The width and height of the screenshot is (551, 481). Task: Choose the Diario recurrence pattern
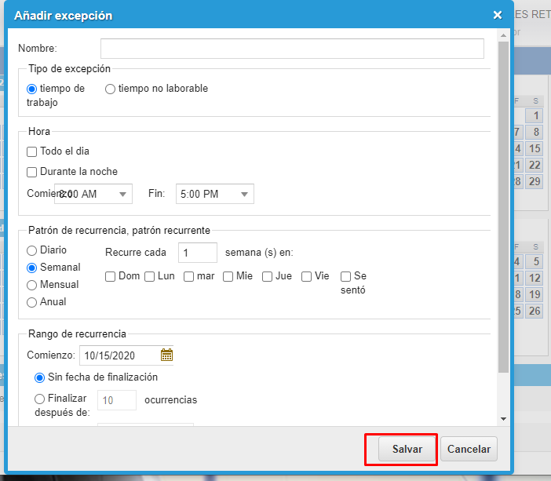tap(32, 250)
